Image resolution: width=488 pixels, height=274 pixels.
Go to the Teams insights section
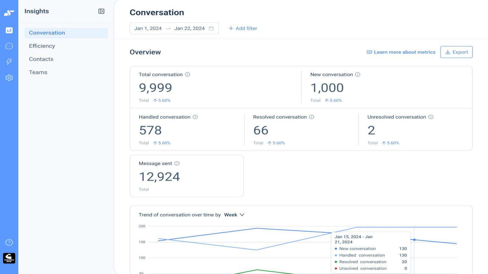(x=38, y=72)
